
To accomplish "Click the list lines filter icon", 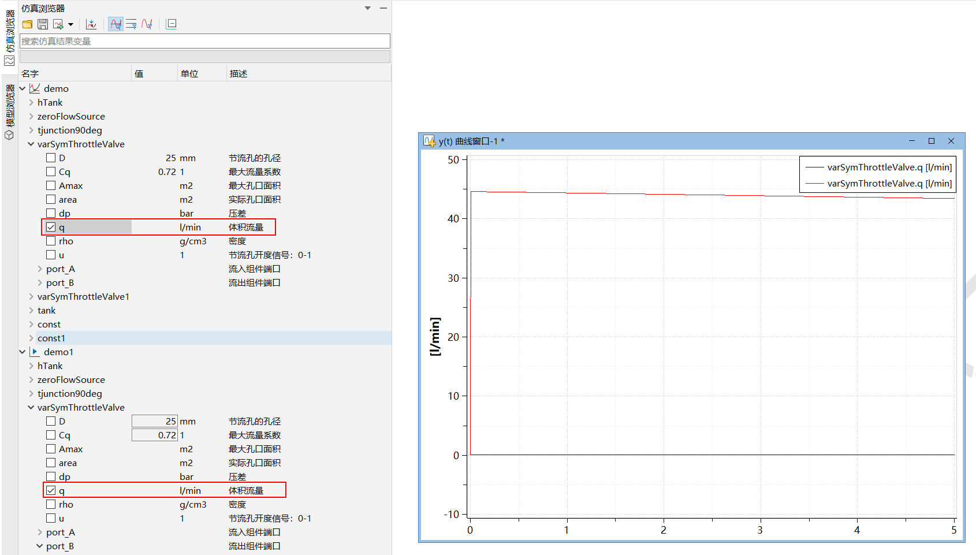I will (x=131, y=24).
